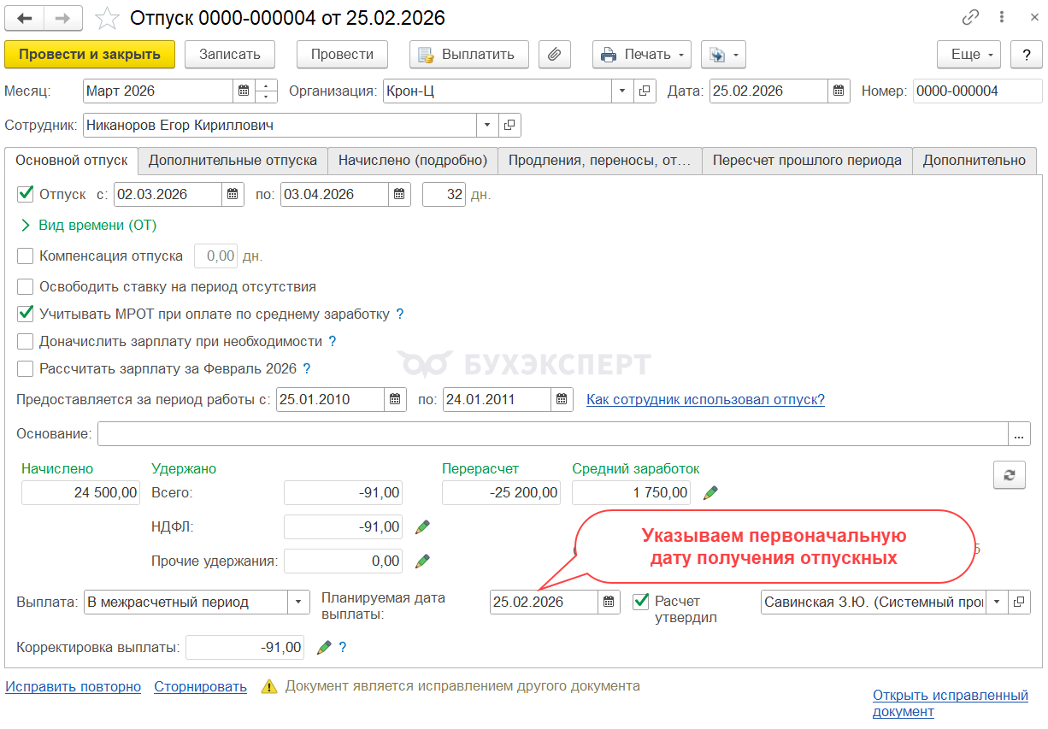Edit average earnings with pencil icon
Screen dimensions: 1048x729
point(710,492)
